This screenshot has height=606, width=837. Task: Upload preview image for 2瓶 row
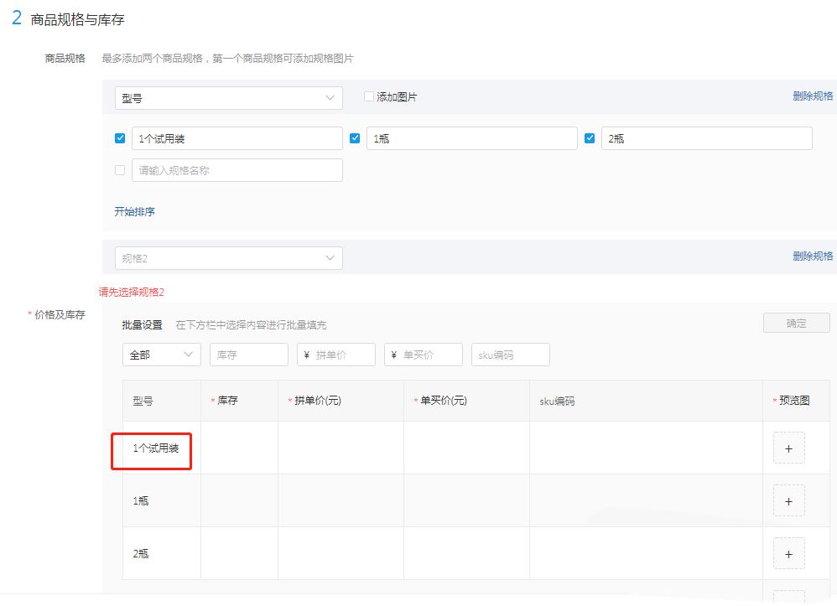pos(788,554)
